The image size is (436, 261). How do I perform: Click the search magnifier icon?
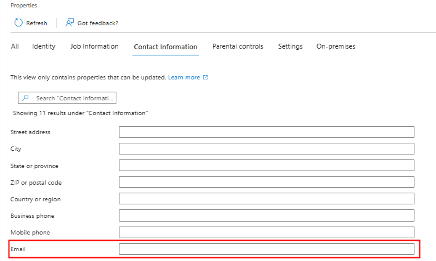click(26, 98)
